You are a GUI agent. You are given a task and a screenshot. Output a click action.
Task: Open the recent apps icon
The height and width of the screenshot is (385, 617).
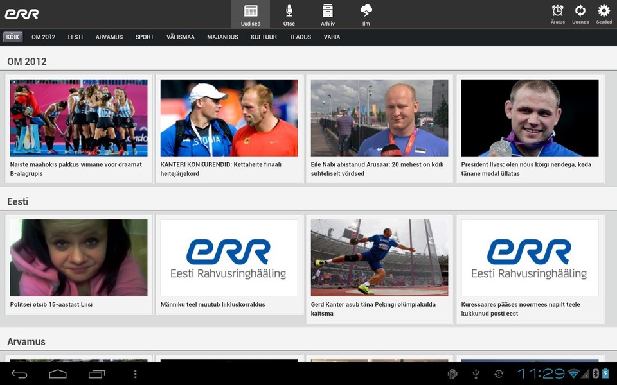(97, 374)
